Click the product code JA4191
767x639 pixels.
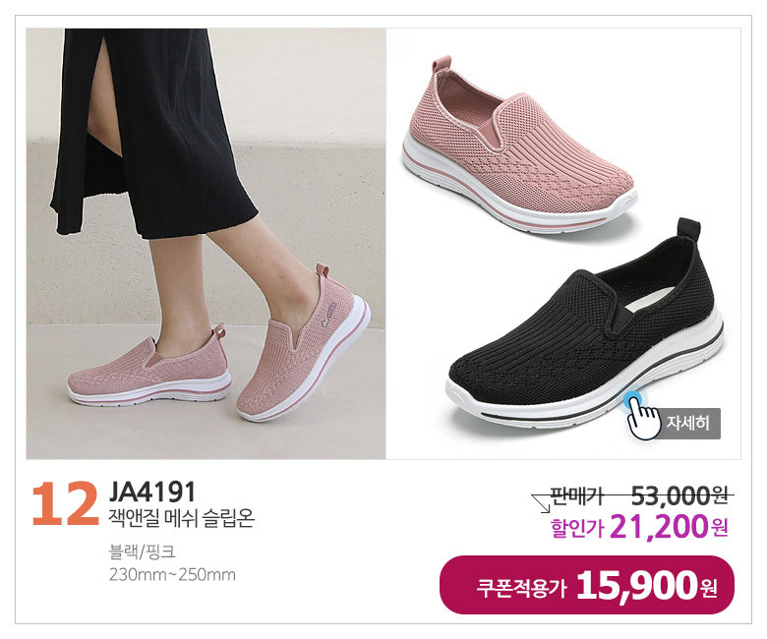[152, 492]
